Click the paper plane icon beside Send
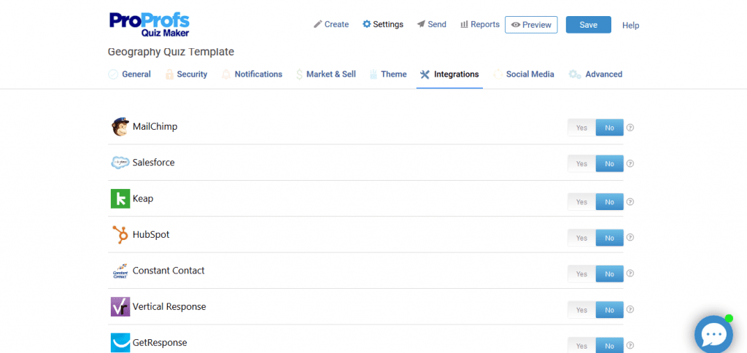Image resolution: width=747 pixels, height=353 pixels. tap(421, 24)
